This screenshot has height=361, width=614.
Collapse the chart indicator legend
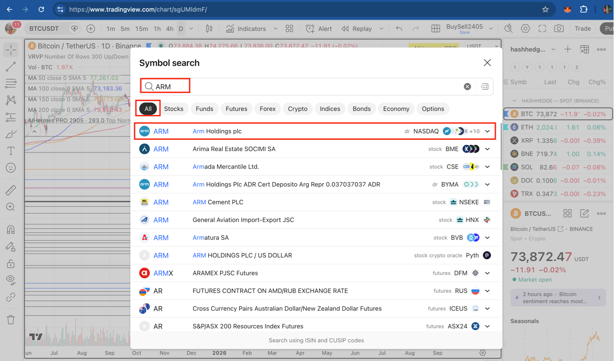tap(34, 131)
